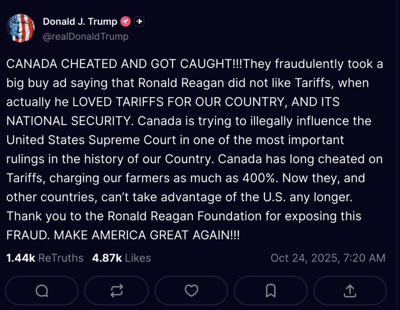ReTruth this post using the arrows icon
This screenshot has height=310, width=400.
[116, 291]
